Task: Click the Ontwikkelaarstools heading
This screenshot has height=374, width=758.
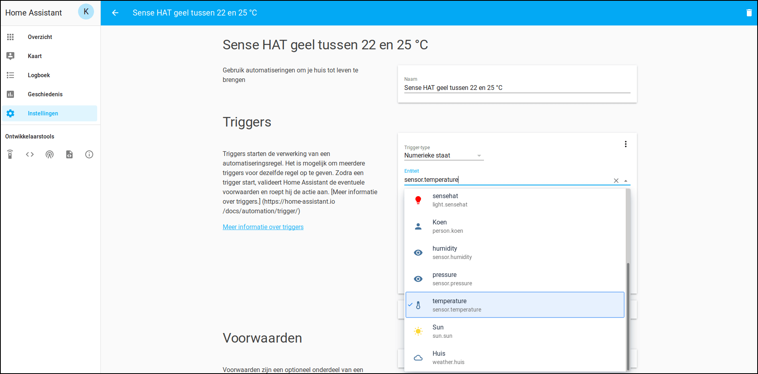Action: [x=29, y=136]
